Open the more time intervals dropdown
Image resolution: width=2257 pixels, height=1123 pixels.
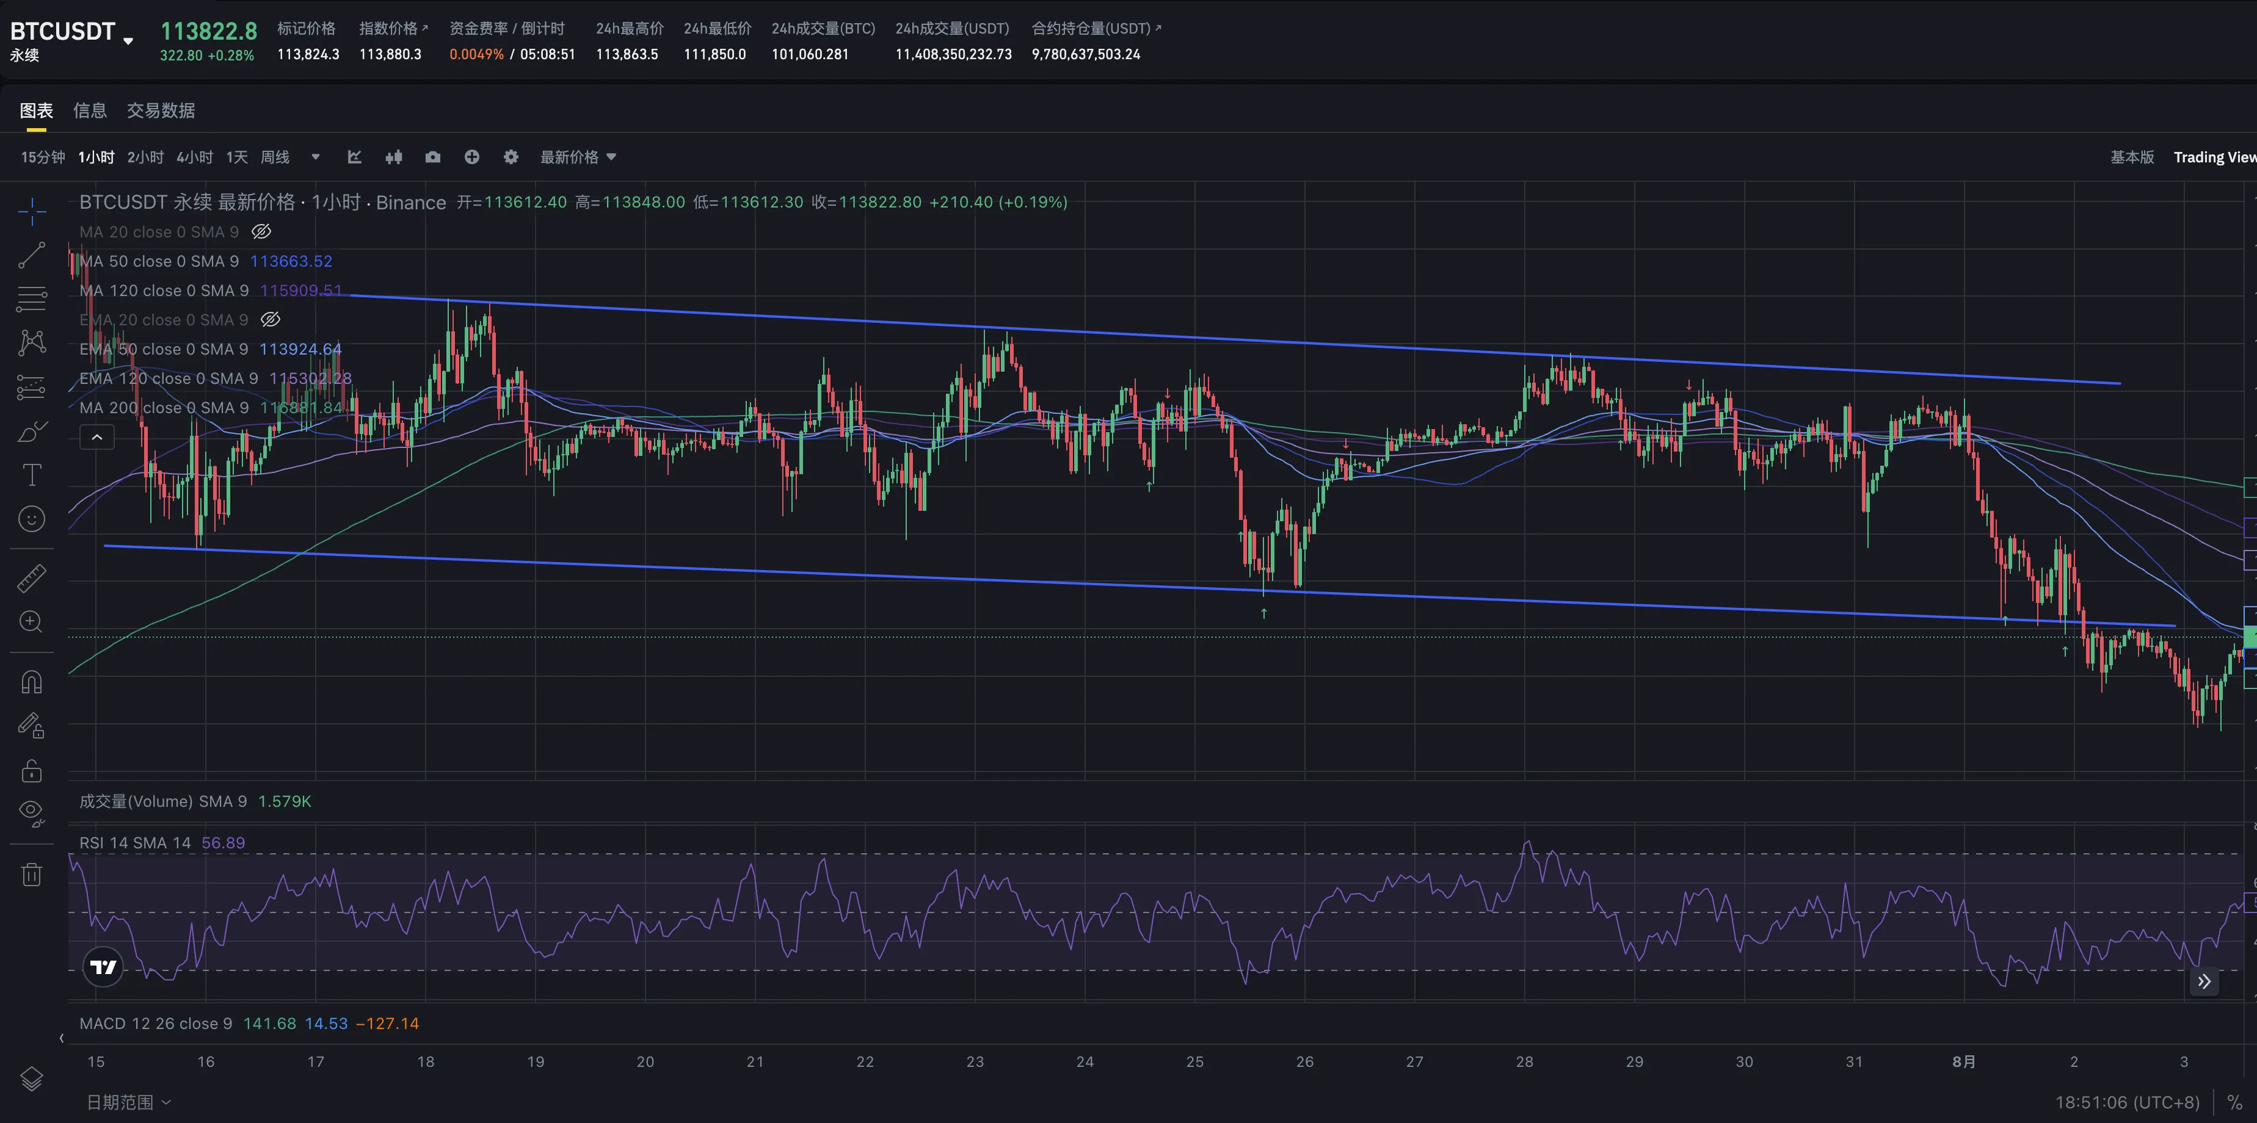click(316, 157)
